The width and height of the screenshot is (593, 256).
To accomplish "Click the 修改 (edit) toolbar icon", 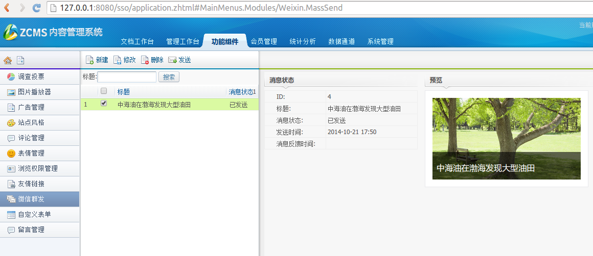I will pyautogui.click(x=117, y=60).
